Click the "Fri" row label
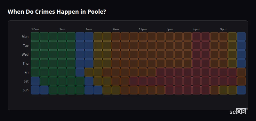The height and width of the screenshot is (121, 256). point(27,72)
